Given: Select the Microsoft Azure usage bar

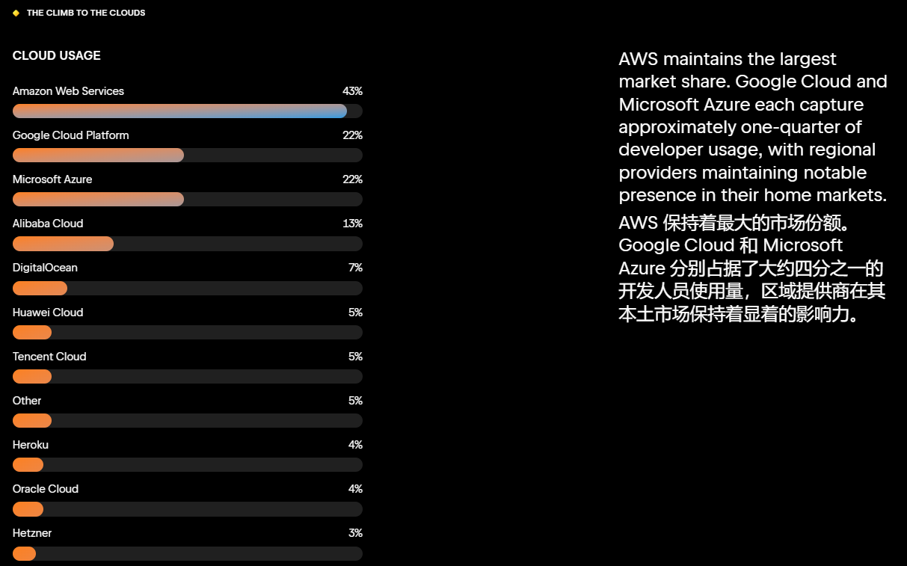Looking at the screenshot, I should (x=187, y=199).
